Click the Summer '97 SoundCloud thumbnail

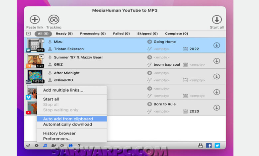(x=35, y=61)
